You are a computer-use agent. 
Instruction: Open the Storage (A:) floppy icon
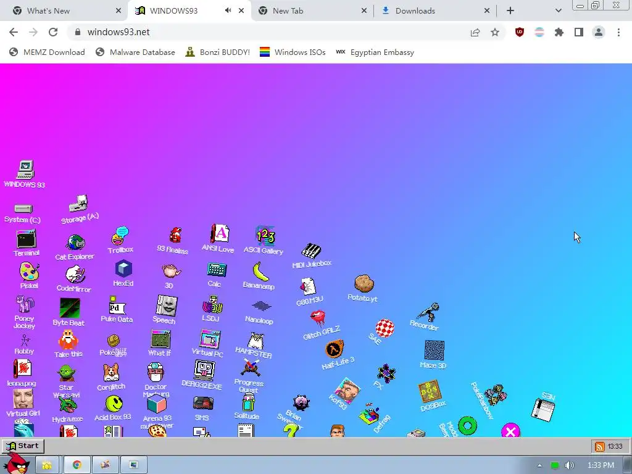pos(78,204)
